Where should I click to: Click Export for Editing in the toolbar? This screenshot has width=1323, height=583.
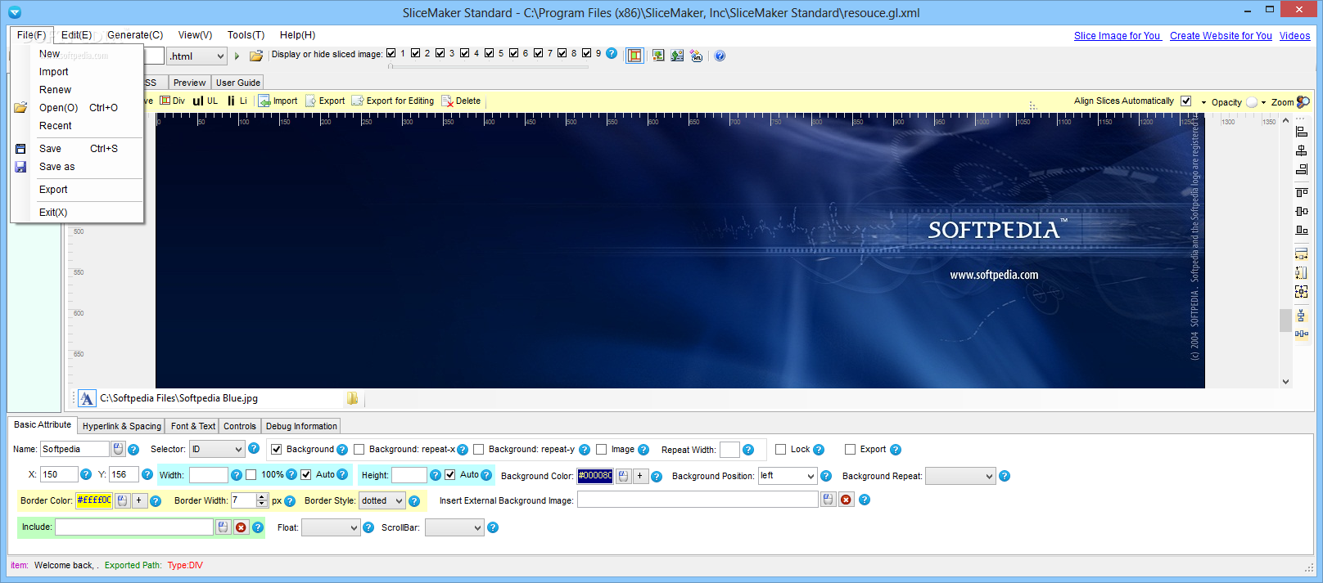coord(393,101)
